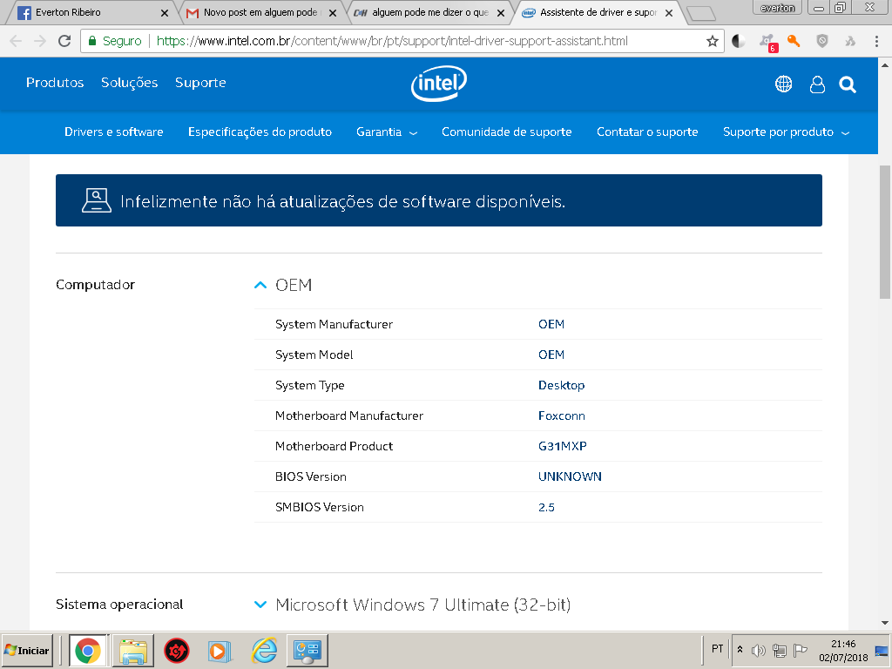Click the System Manufacturer label
Image resolution: width=892 pixels, height=669 pixels.
[334, 324]
